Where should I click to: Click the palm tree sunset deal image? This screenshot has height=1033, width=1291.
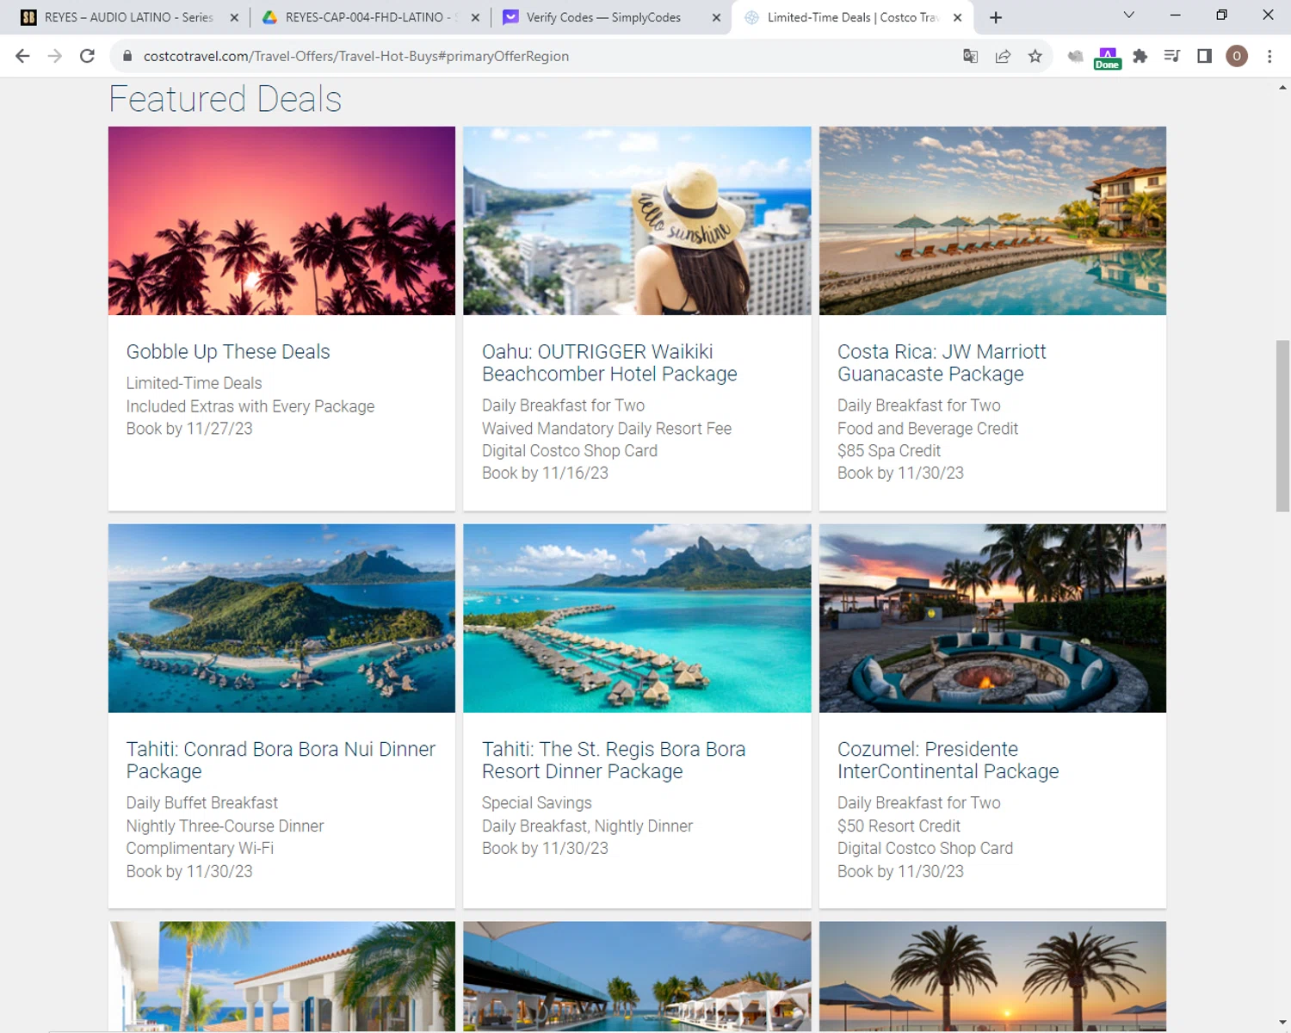point(281,220)
